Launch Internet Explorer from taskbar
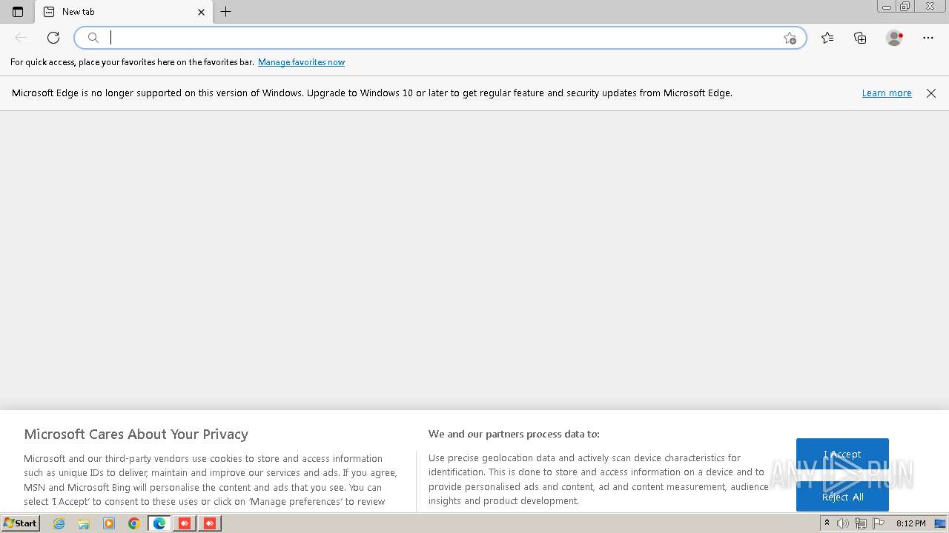The width and height of the screenshot is (949, 533). coord(59,523)
